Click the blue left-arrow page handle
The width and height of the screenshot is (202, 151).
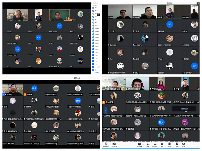tap(106, 110)
